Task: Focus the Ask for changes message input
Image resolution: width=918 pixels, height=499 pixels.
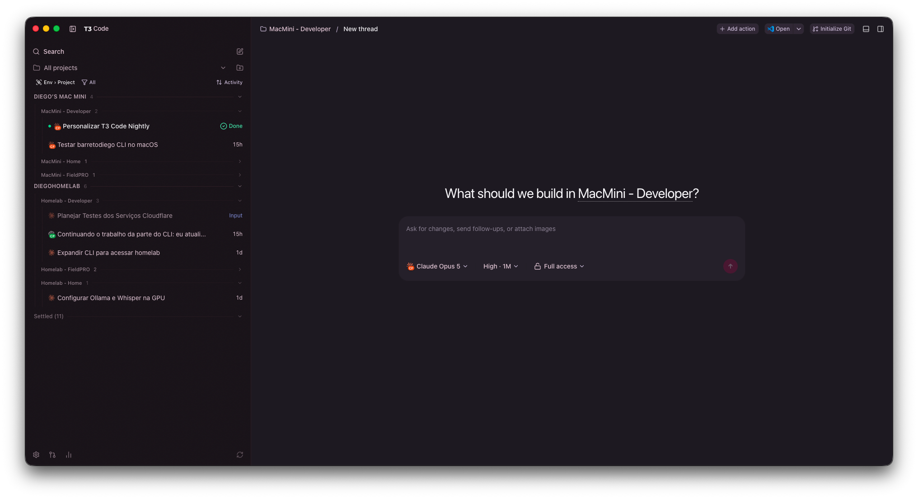Action: tap(571, 236)
